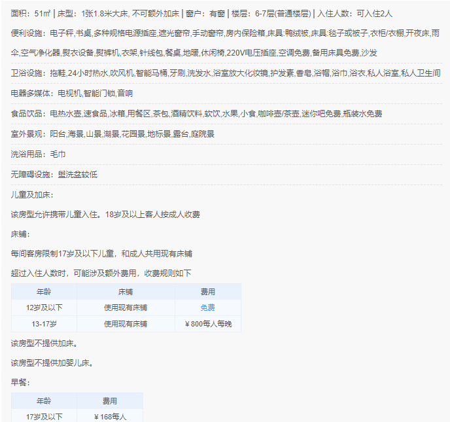
Task: Click the 儿童及加床 heading
Action: (x=32, y=195)
